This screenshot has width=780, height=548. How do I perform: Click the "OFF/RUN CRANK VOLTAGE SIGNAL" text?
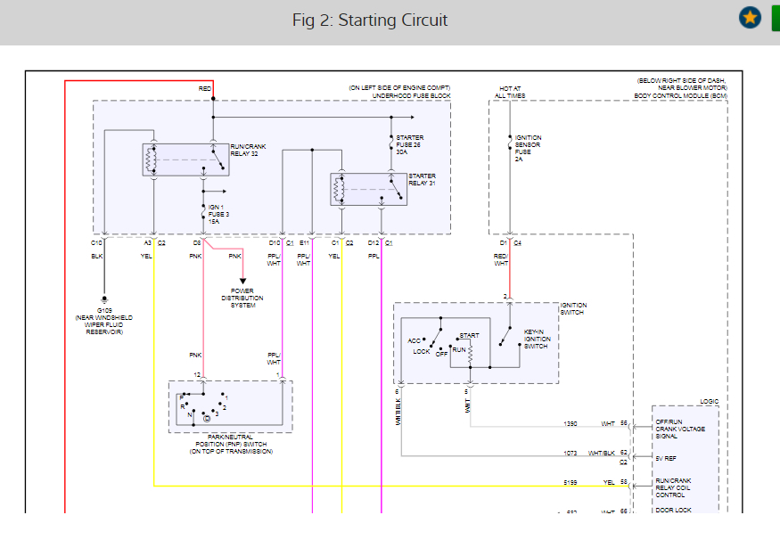pyautogui.click(x=680, y=429)
